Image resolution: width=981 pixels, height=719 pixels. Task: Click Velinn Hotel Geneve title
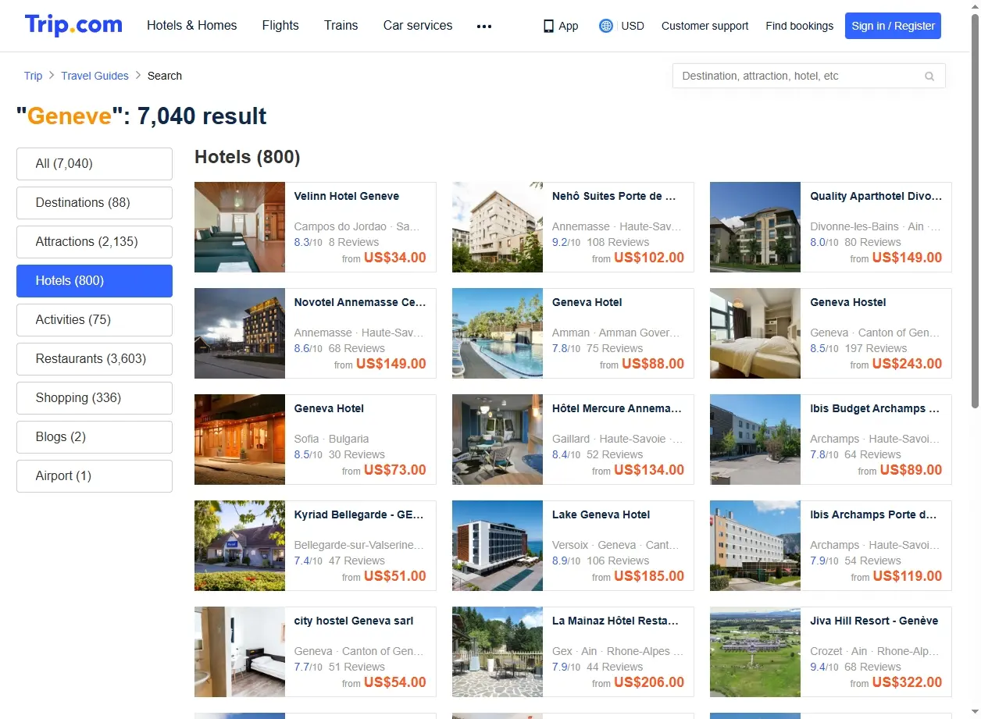347,196
